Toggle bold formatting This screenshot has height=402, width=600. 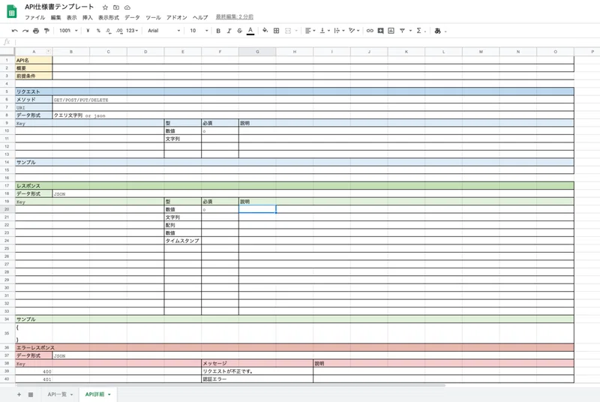click(218, 31)
